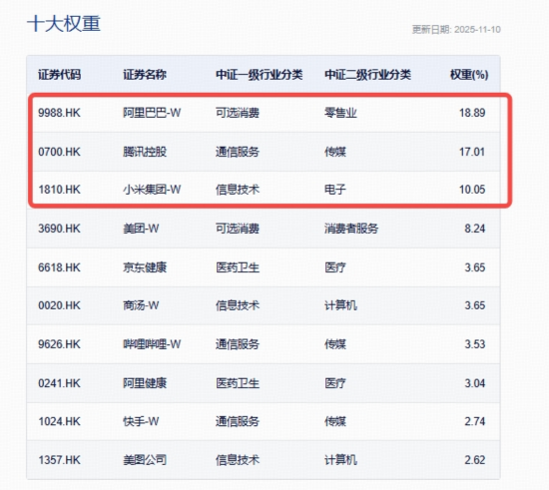Click stock code 1357.HK
549x490 pixels.
[59, 460]
